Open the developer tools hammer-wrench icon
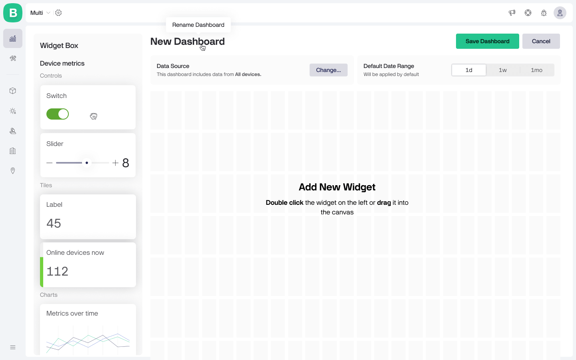The width and height of the screenshot is (576, 360). pos(13,58)
